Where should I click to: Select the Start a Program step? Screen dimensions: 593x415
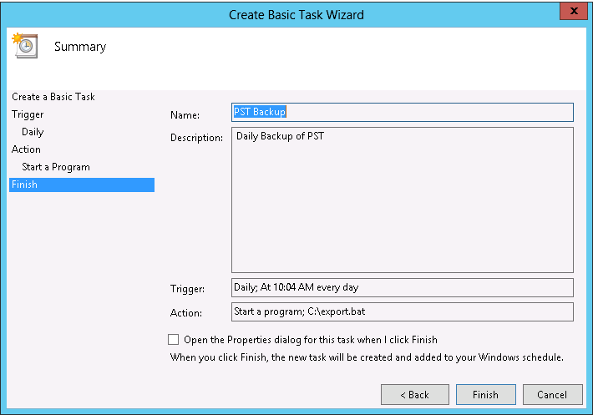pos(56,167)
